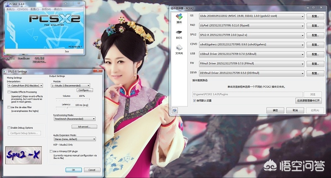Click 在资源管理器中打开 button

coord(308,101)
